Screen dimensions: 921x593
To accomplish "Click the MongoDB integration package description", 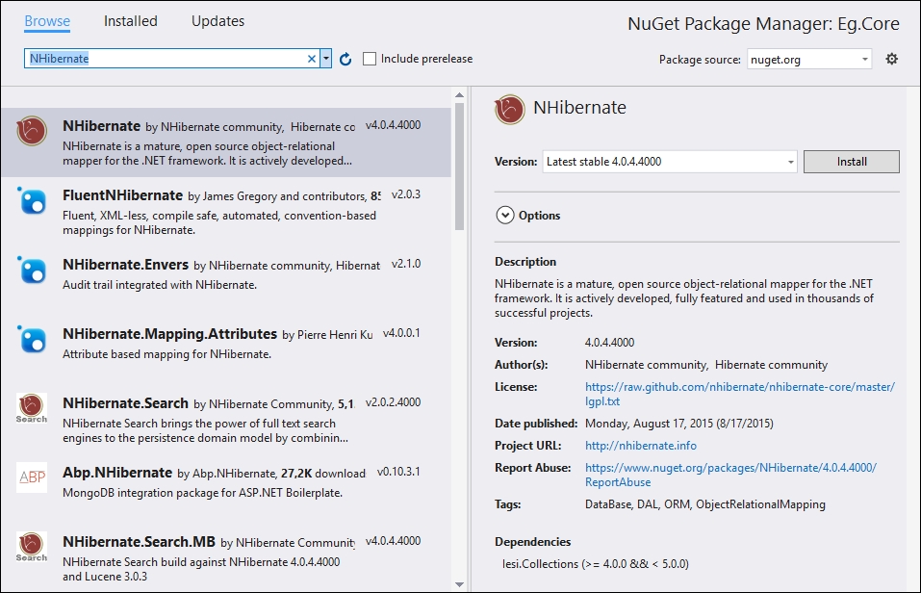I will click(x=203, y=493).
